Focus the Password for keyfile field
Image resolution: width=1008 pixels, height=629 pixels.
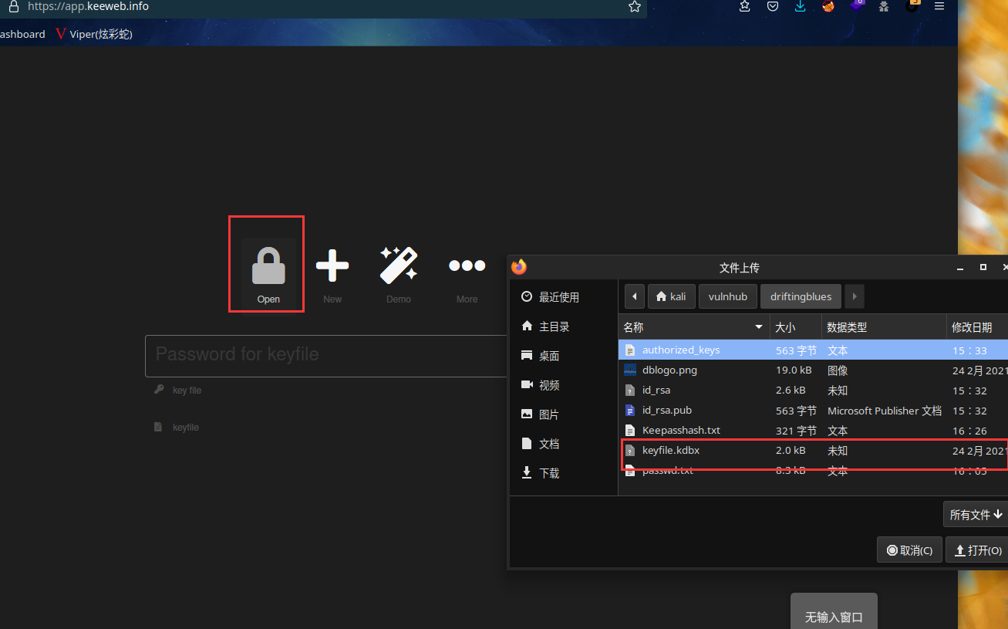[327, 355]
